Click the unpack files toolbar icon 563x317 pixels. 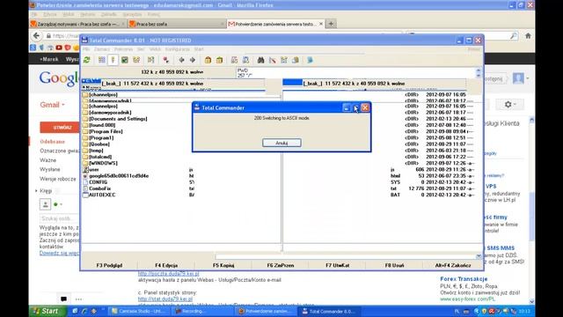point(219,60)
